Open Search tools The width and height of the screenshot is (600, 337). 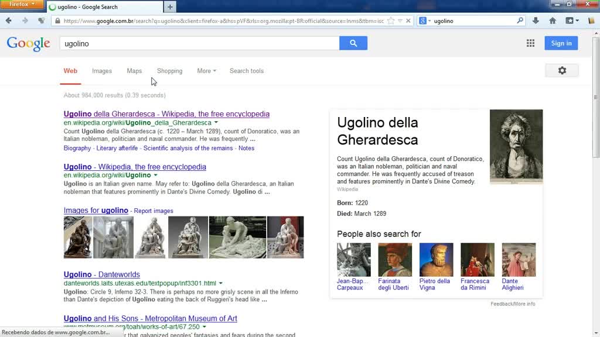pos(247,71)
